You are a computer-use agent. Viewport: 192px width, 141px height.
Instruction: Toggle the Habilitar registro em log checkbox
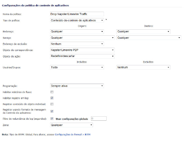click(52, 98)
